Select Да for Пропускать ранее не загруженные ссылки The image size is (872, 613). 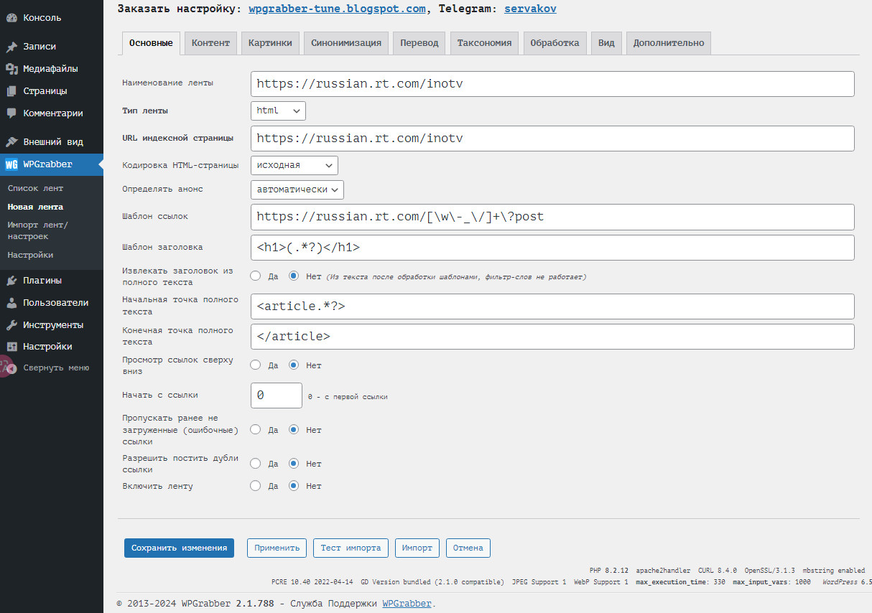(255, 430)
